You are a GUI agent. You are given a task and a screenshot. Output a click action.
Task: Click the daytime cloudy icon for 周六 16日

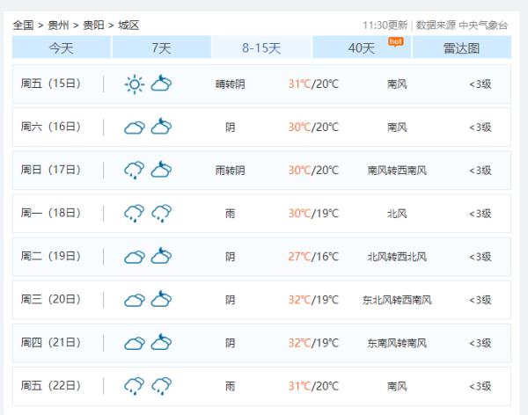pyautogui.click(x=135, y=127)
